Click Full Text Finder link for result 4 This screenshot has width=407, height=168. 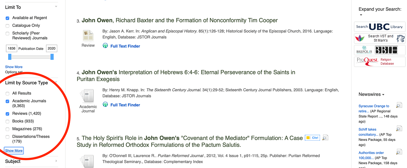(x=125, y=105)
